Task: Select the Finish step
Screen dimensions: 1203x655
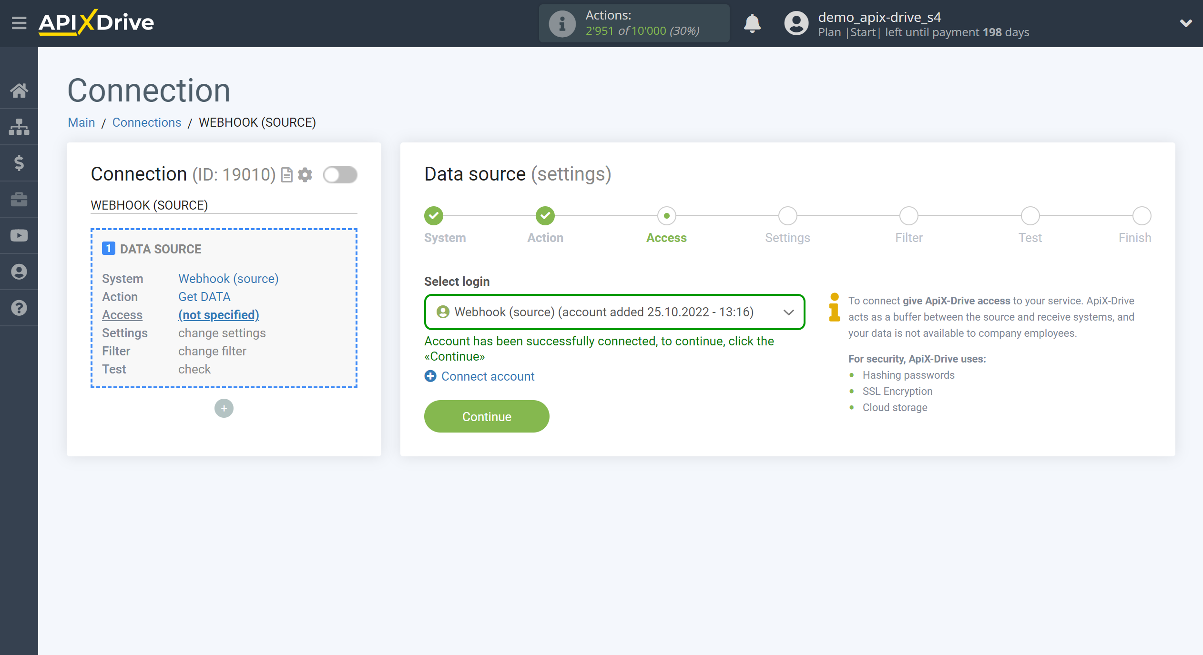Action: [1142, 216]
